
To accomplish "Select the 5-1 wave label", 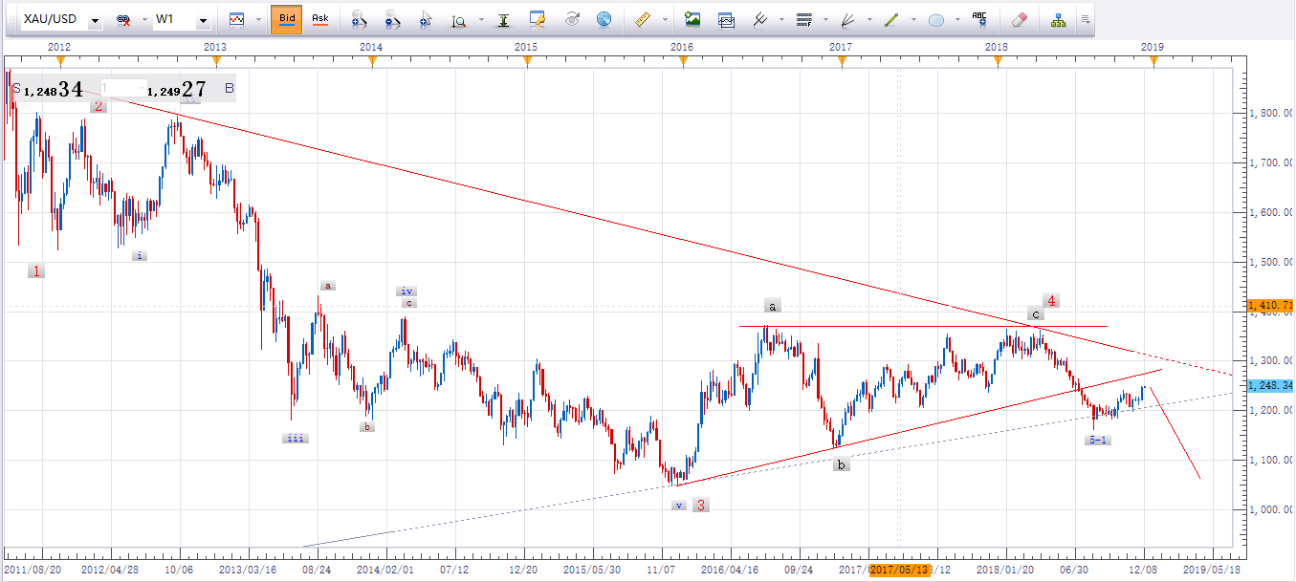I will (x=1098, y=440).
